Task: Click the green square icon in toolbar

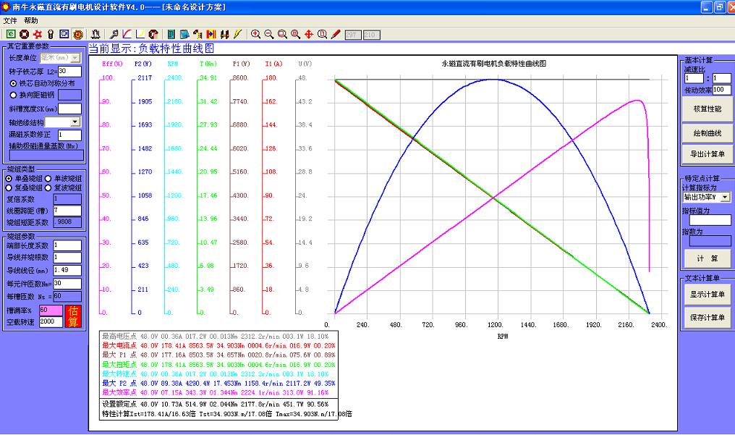Action: [11, 34]
